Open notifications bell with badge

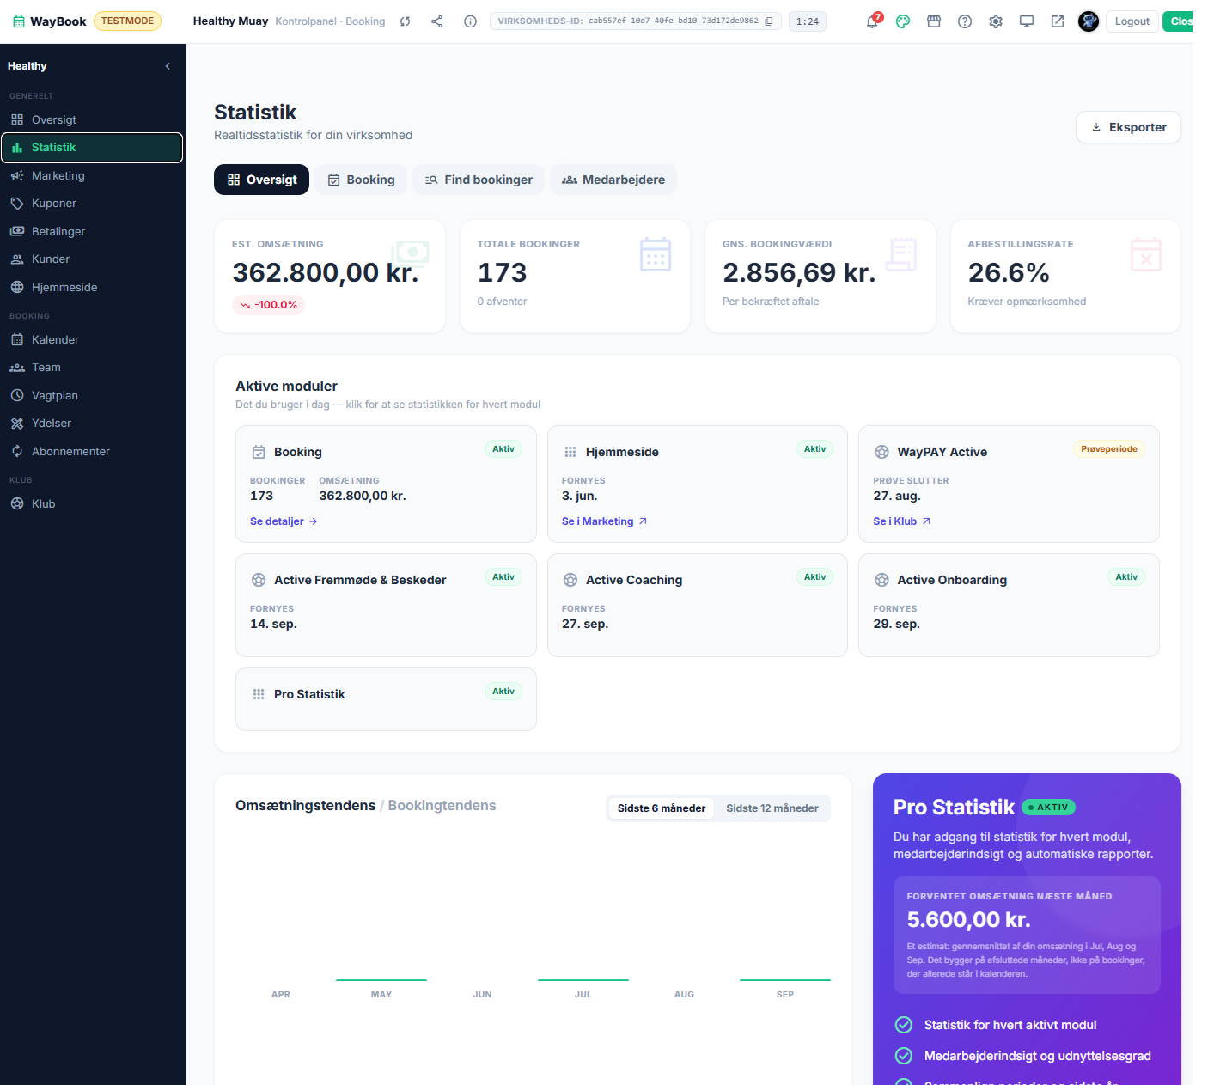[873, 21]
